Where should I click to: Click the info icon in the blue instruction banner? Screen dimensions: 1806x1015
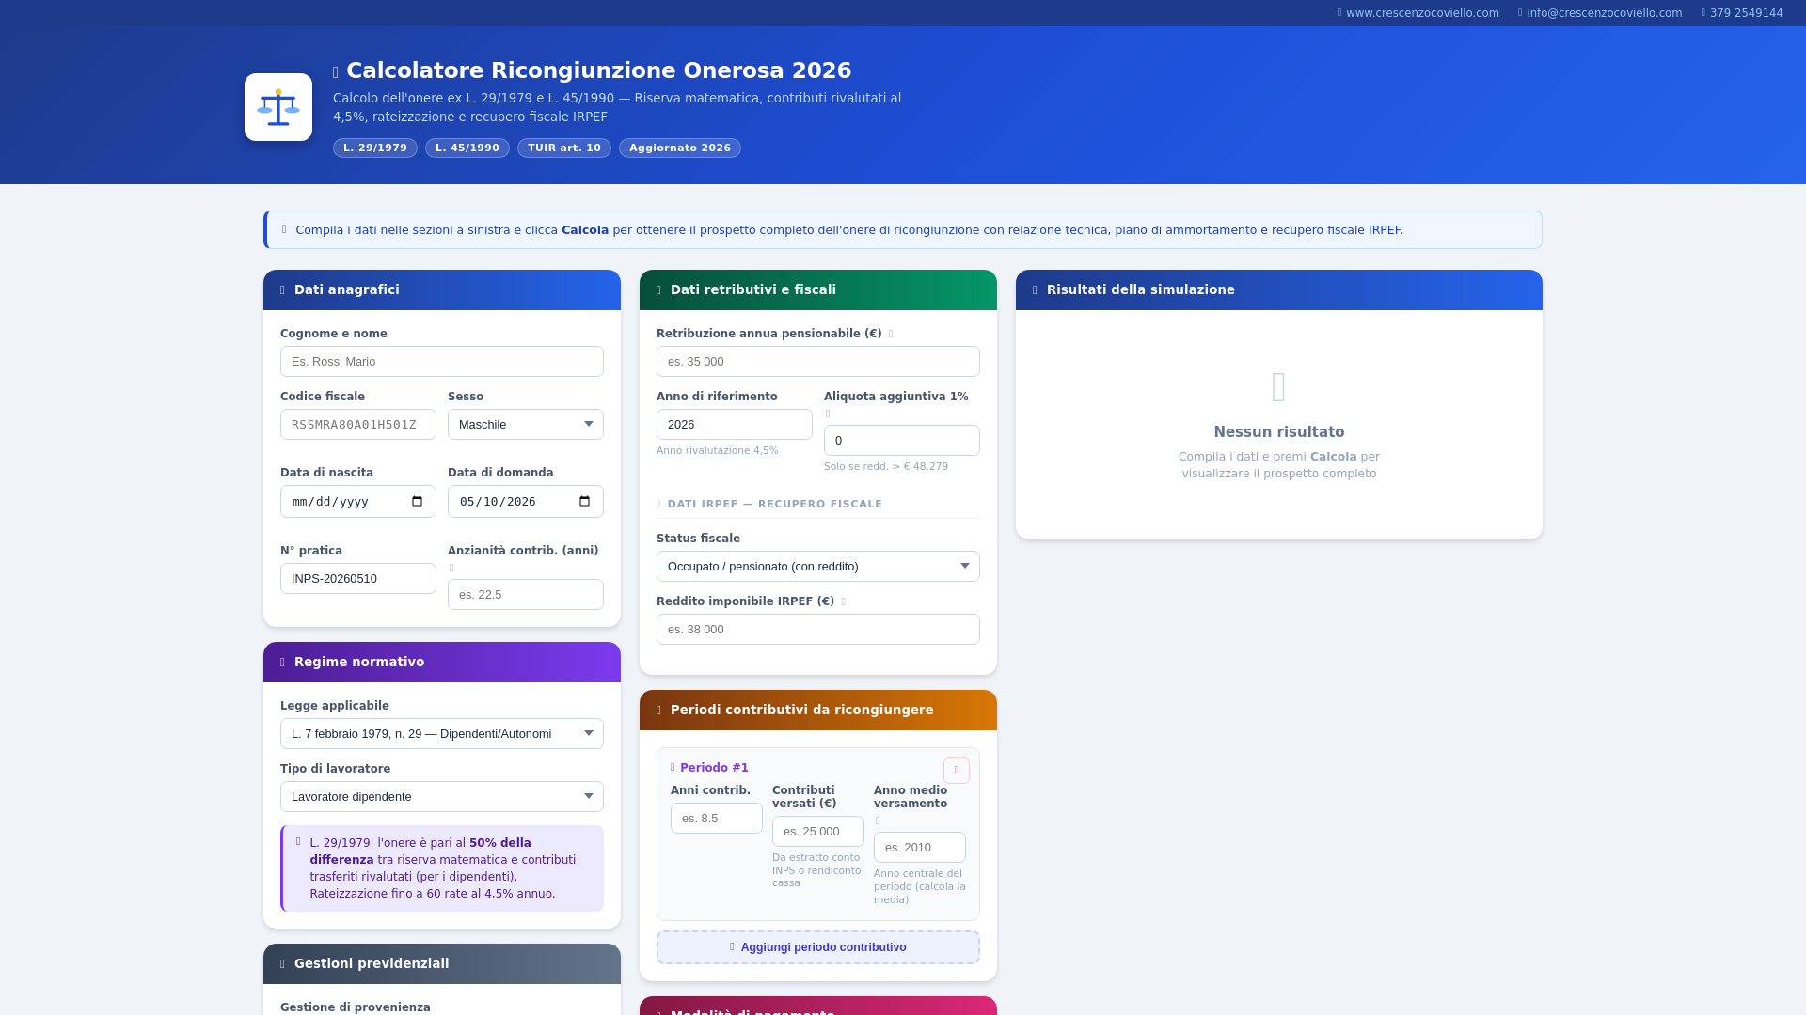point(284,229)
